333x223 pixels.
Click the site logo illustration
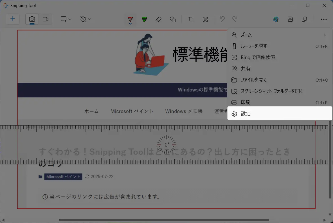150,55
